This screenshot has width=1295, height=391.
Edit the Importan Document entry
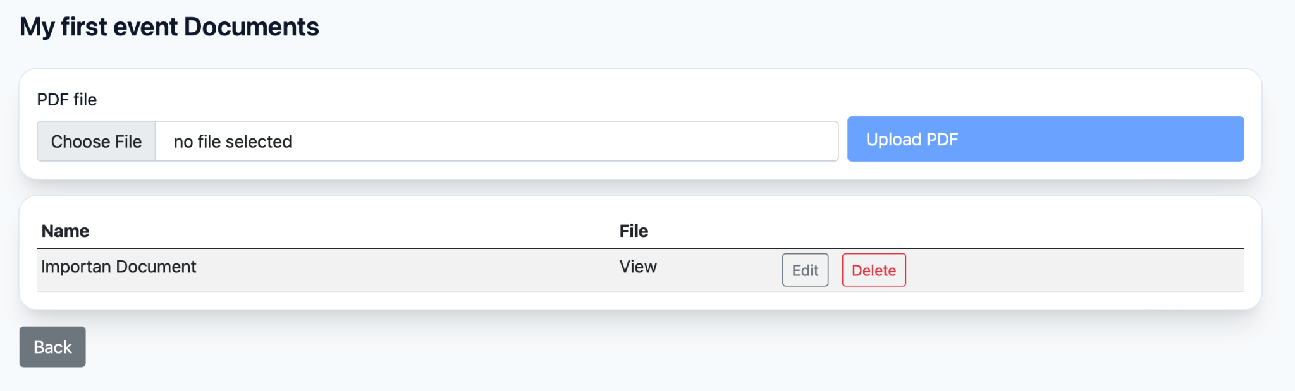805,270
